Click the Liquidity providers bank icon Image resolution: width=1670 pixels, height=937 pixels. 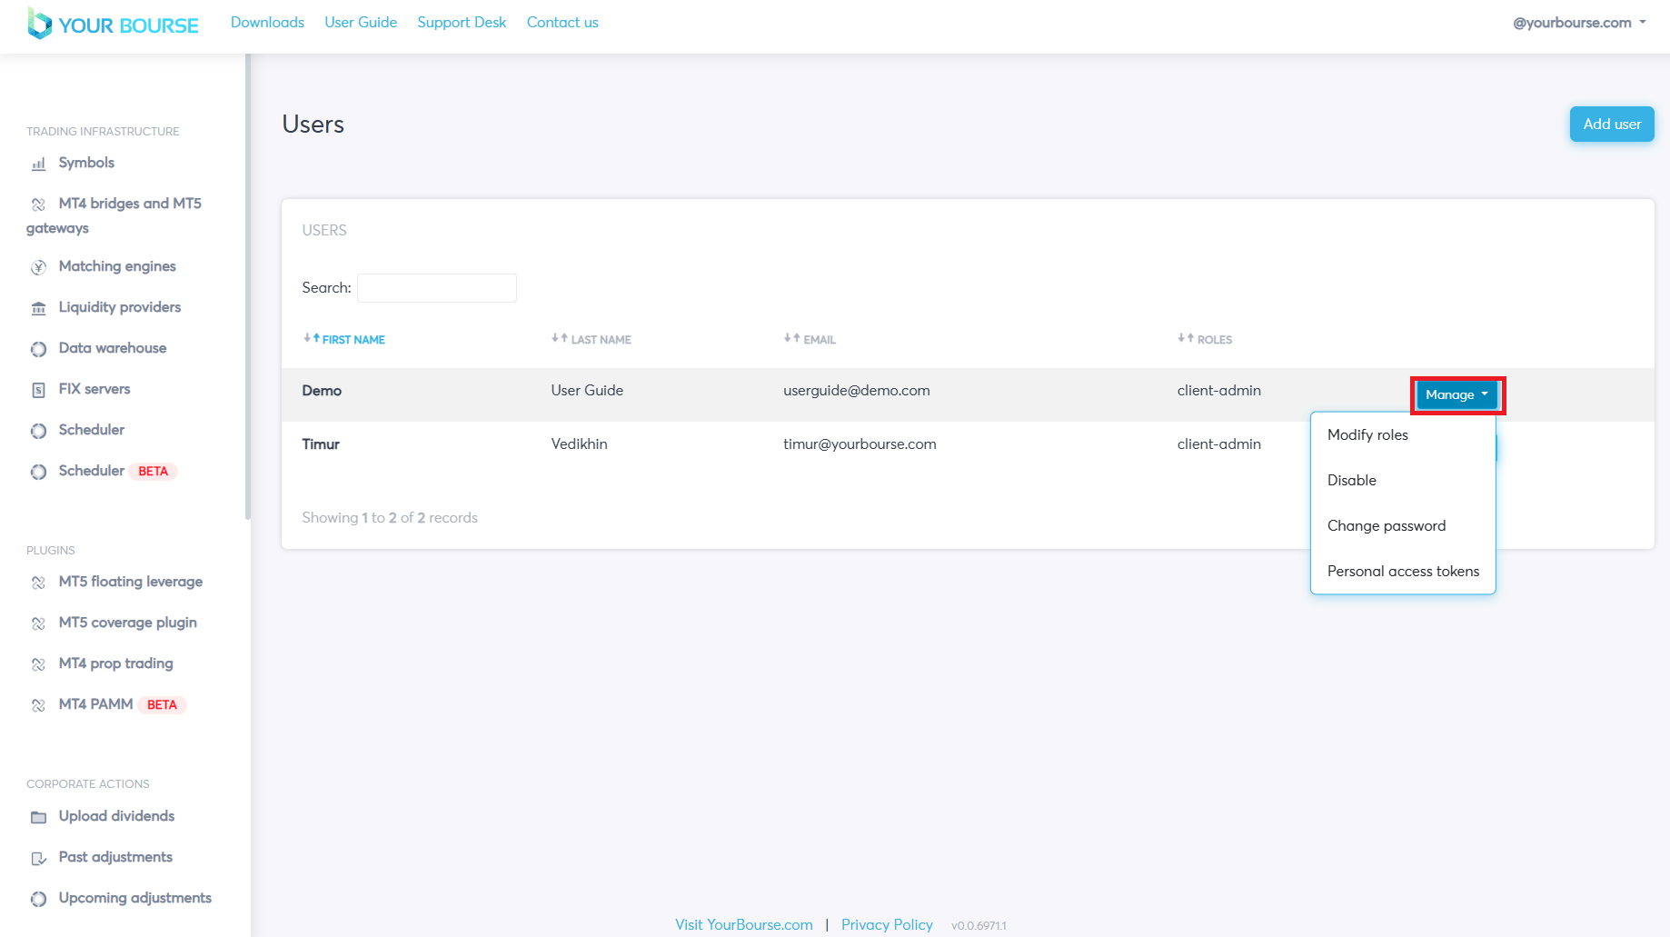[38, 308]
